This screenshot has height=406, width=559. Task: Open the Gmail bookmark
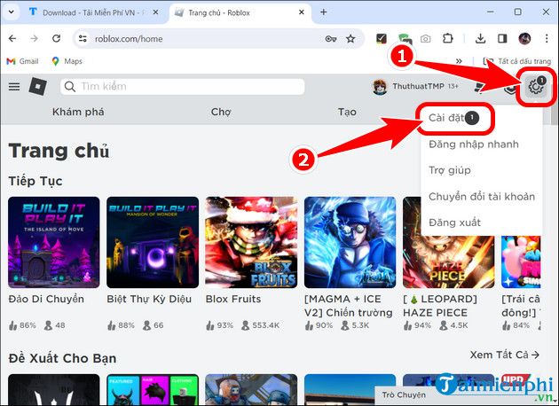click(x=22, y=61)
